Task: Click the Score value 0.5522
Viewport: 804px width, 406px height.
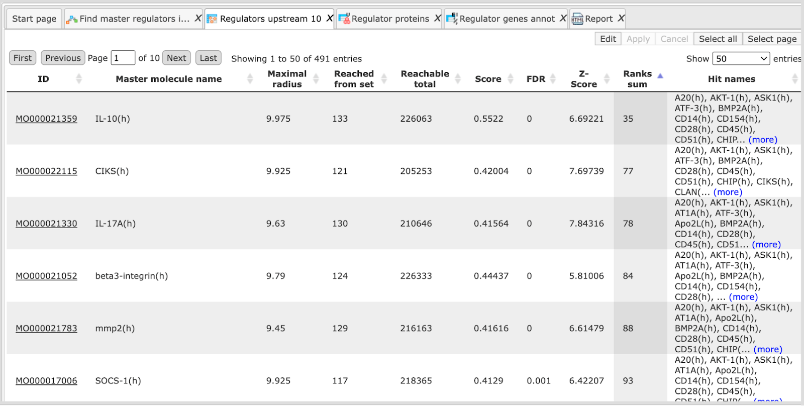Action: 488,119
